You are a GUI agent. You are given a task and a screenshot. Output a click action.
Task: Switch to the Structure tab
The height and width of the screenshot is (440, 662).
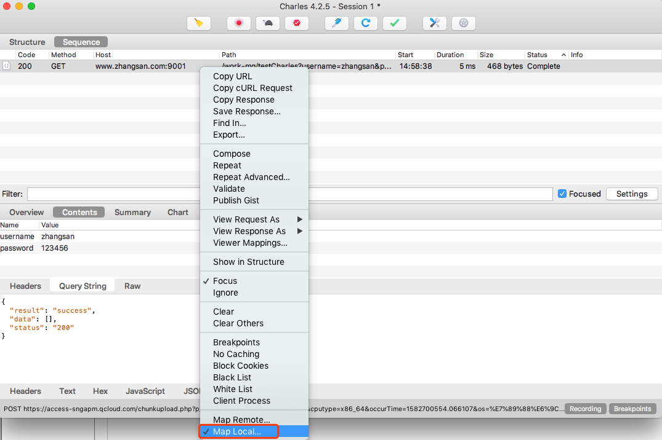[x=27, y=42]
